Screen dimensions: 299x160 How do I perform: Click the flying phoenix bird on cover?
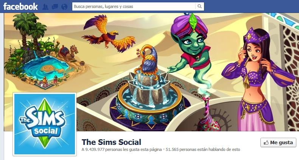pos(109,34)
